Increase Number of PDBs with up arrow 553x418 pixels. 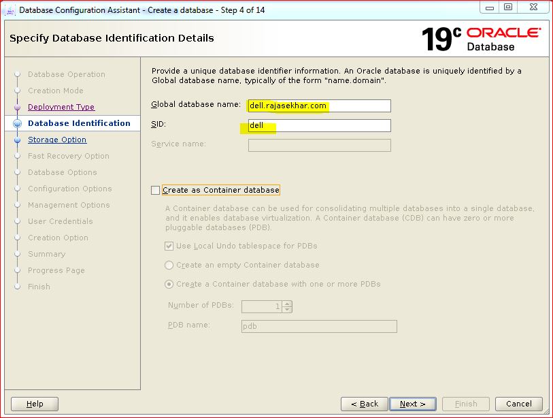287,304
